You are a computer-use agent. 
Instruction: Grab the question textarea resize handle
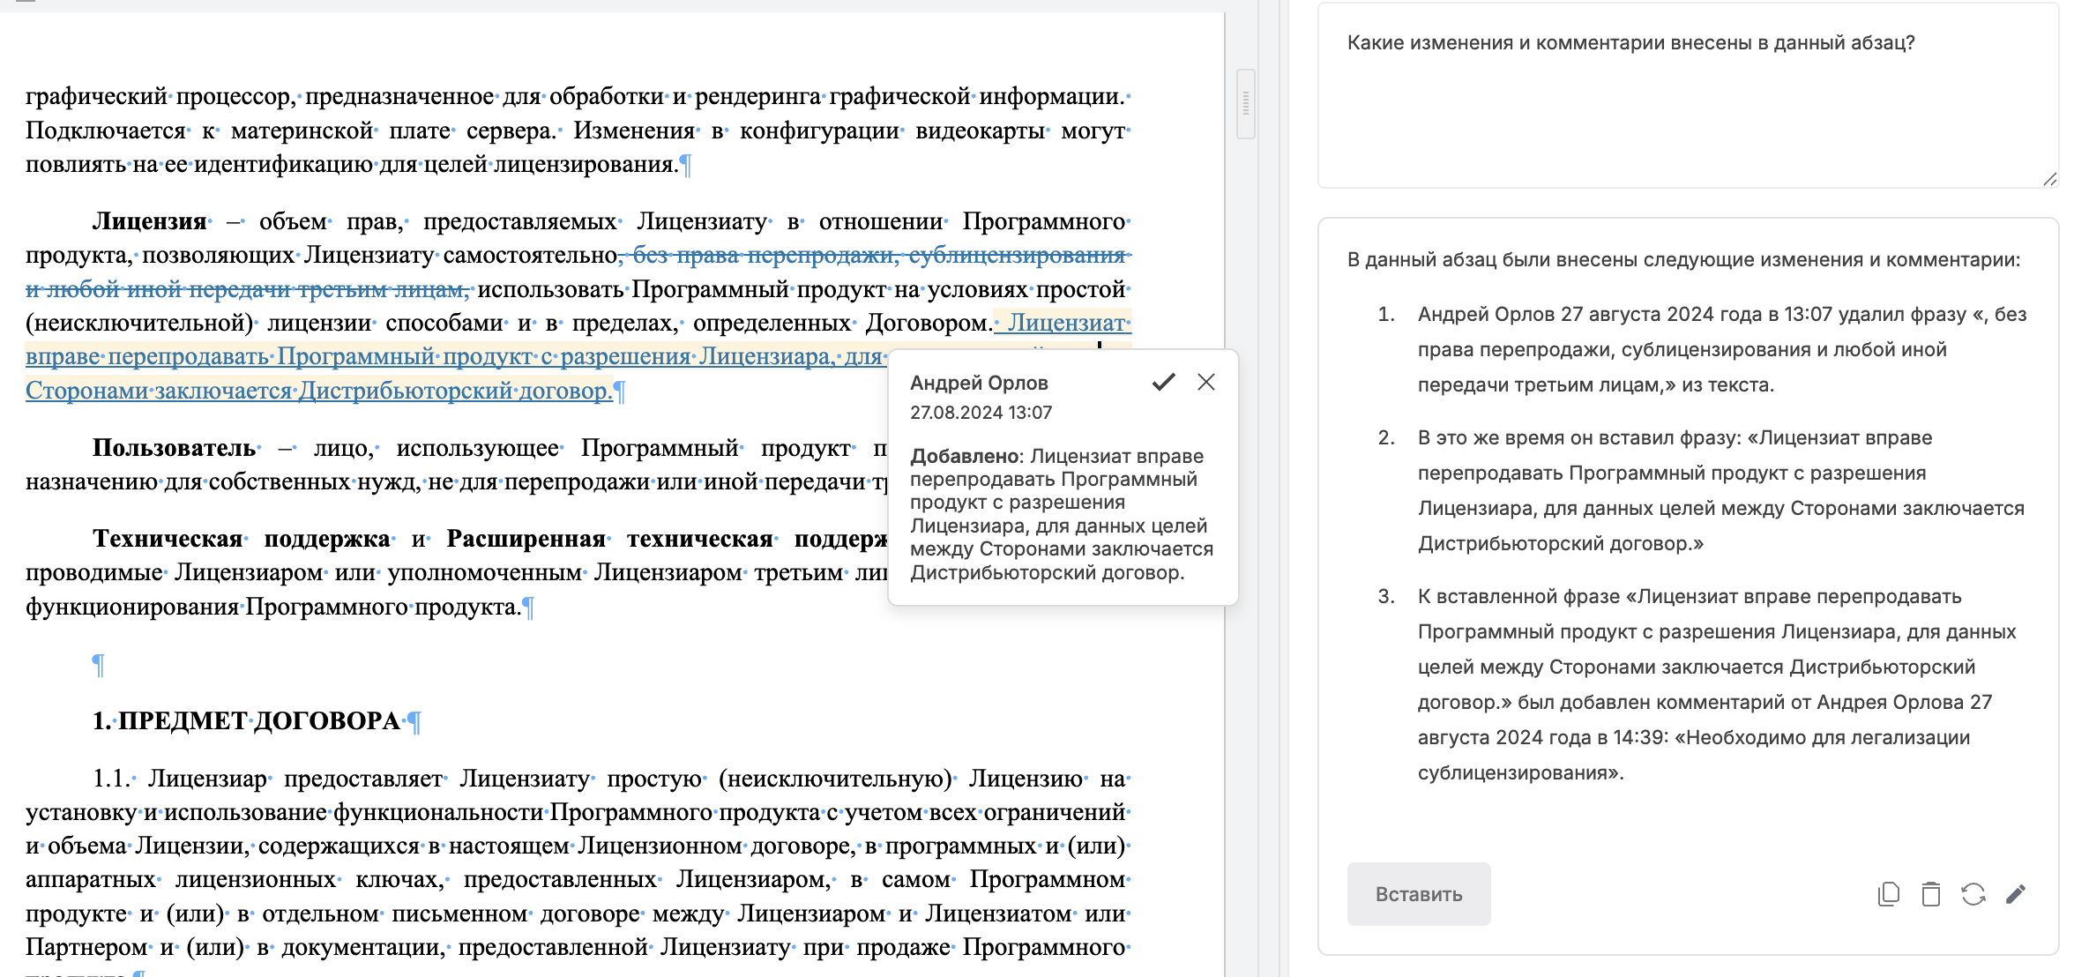pos(2049,179)
